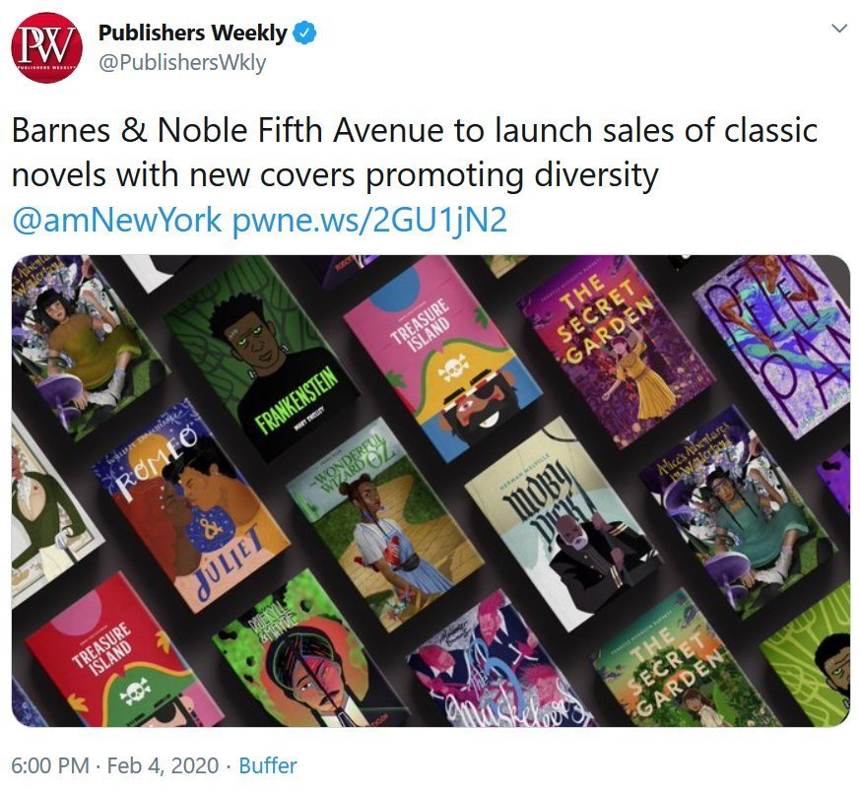Click the blue verified badge
This screenshot has height=793, width=860.
(x=304, y=33)
